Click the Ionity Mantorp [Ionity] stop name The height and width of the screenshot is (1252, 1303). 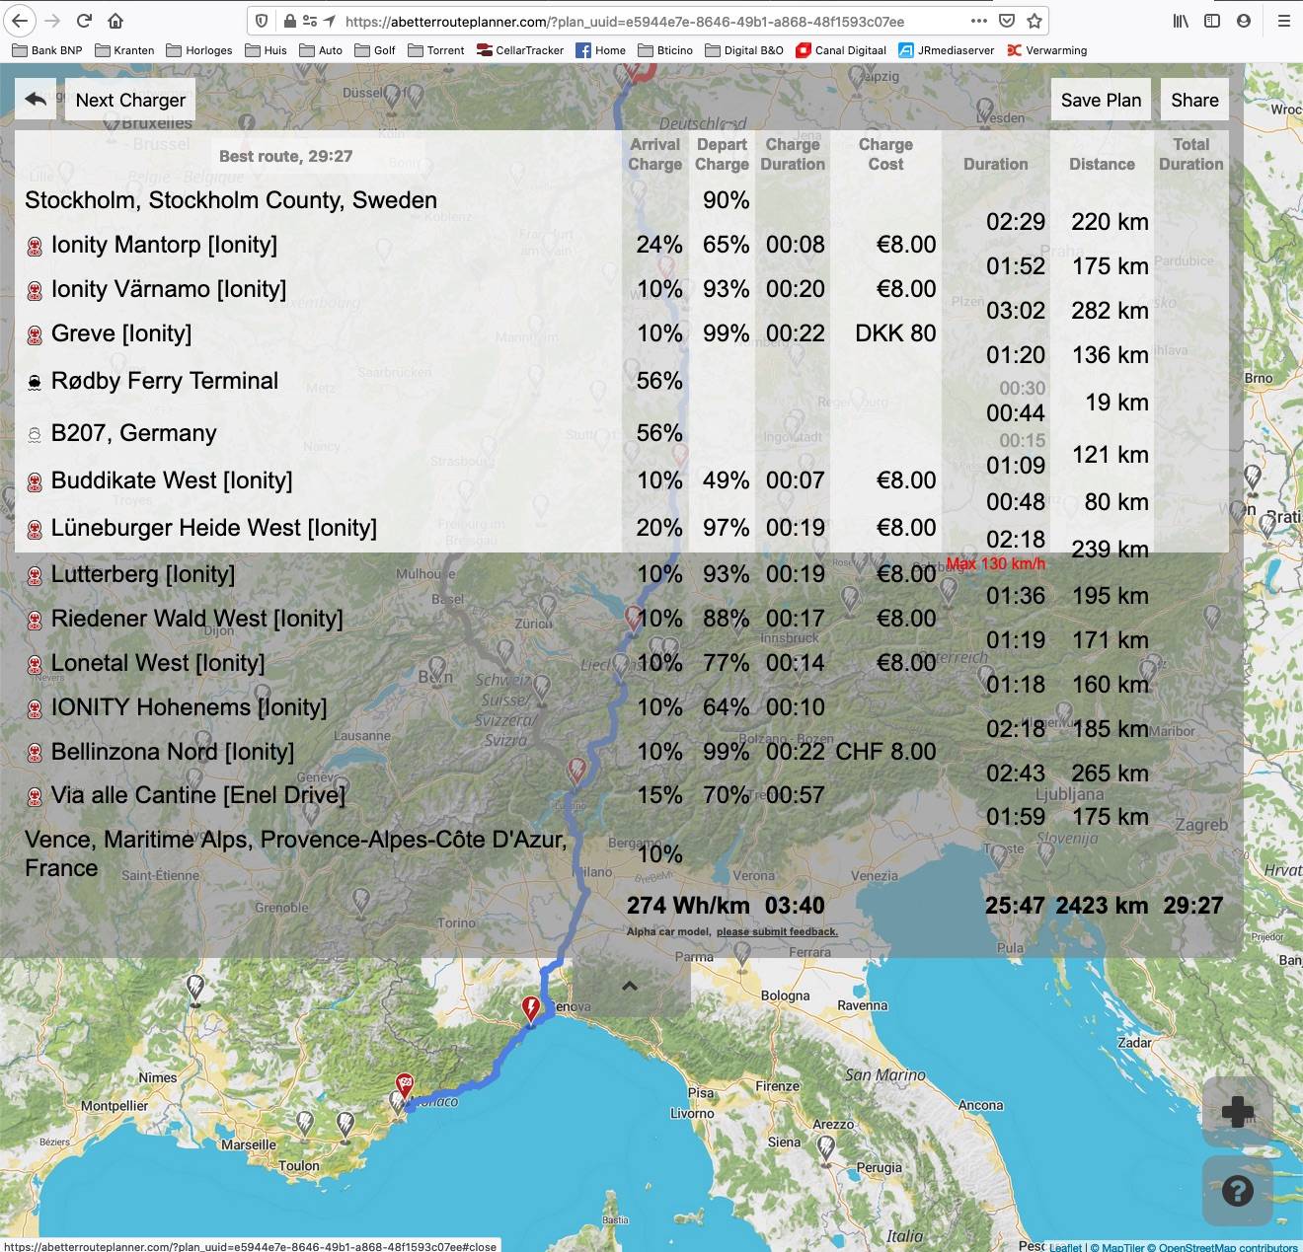164,245
